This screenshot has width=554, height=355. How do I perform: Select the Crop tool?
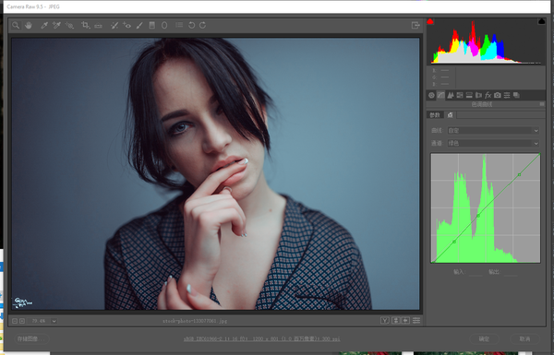click(85, 25)
